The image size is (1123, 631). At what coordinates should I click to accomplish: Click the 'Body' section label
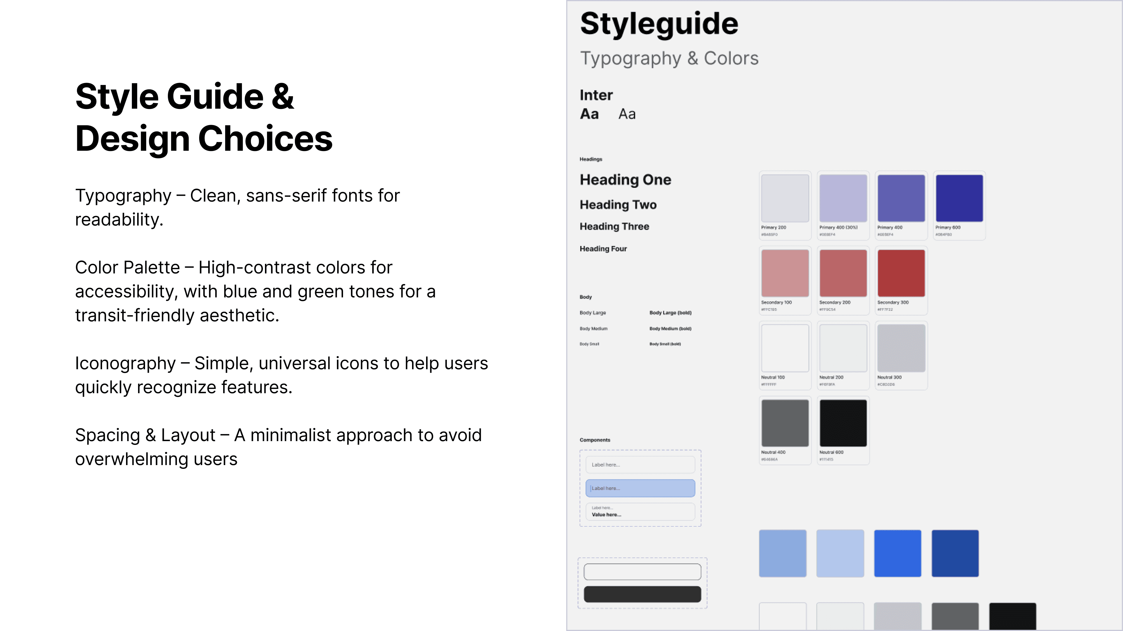point(585,297)
